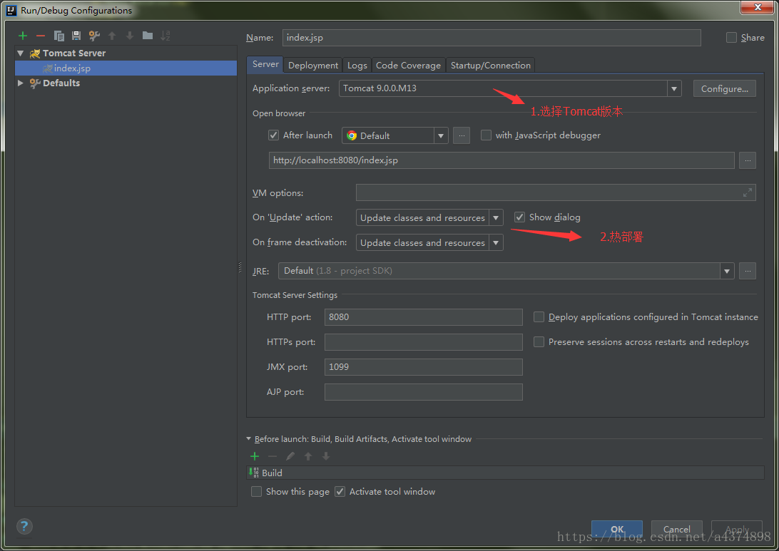Remove configuration with red minus icon
The height and width of the screenshot is (551, 779).
tap(41, 36)
